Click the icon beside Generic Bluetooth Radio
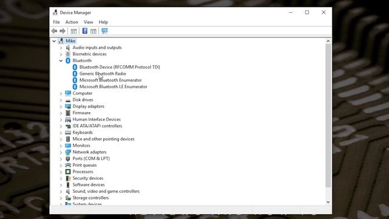Viewport: 389px width, 219px height. pyautogui.click(x=75, y=74)
